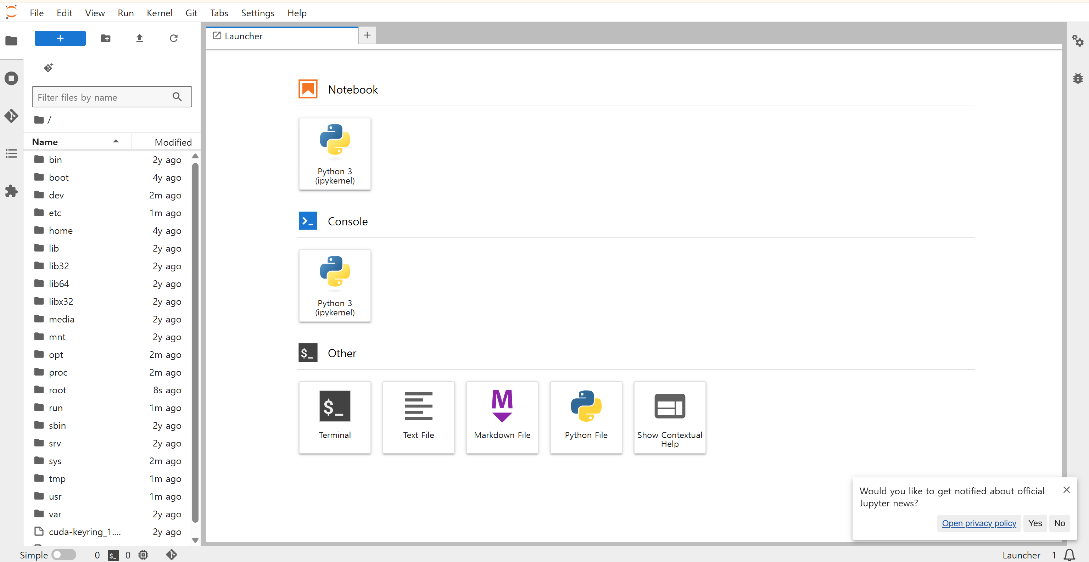Click the kernel count icon in status bar

tap(143, 555)
